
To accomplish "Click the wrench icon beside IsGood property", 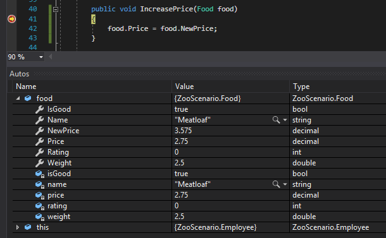I will click(39, 109).
